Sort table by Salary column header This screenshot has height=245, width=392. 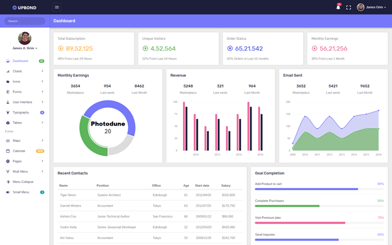pyautogui.click(x=226, y=186)
